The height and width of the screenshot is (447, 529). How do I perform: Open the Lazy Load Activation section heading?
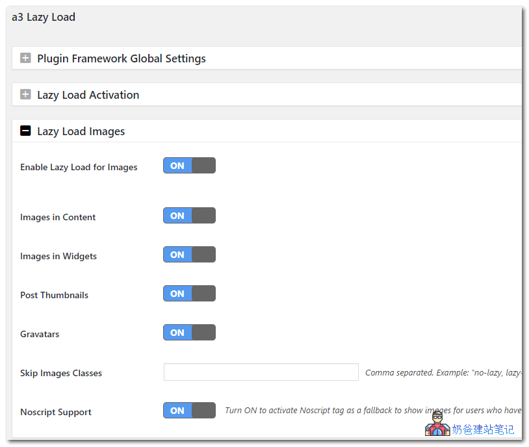[x=88, y=95]
